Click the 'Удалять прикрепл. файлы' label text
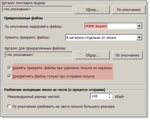150x120 pixels. 62,68
